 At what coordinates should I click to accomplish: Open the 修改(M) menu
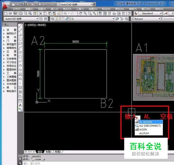click(x=119, y=9)
